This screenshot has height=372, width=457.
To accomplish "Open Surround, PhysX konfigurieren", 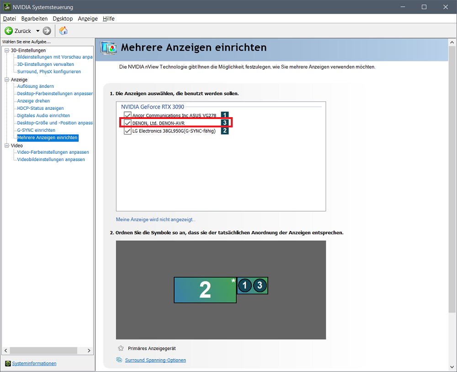I will pos(49,71).
